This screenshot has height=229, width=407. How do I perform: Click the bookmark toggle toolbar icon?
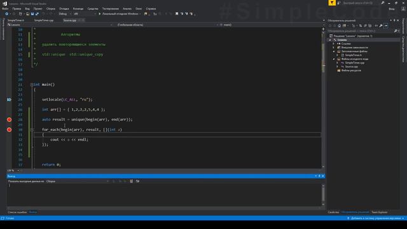[177, 14]
